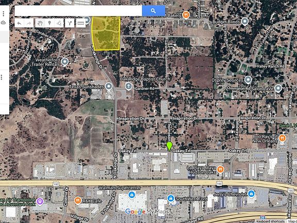The image size is (297, 223).
Task: Open the La Playa Maya restaurant pin
Action: pos(220,169)
